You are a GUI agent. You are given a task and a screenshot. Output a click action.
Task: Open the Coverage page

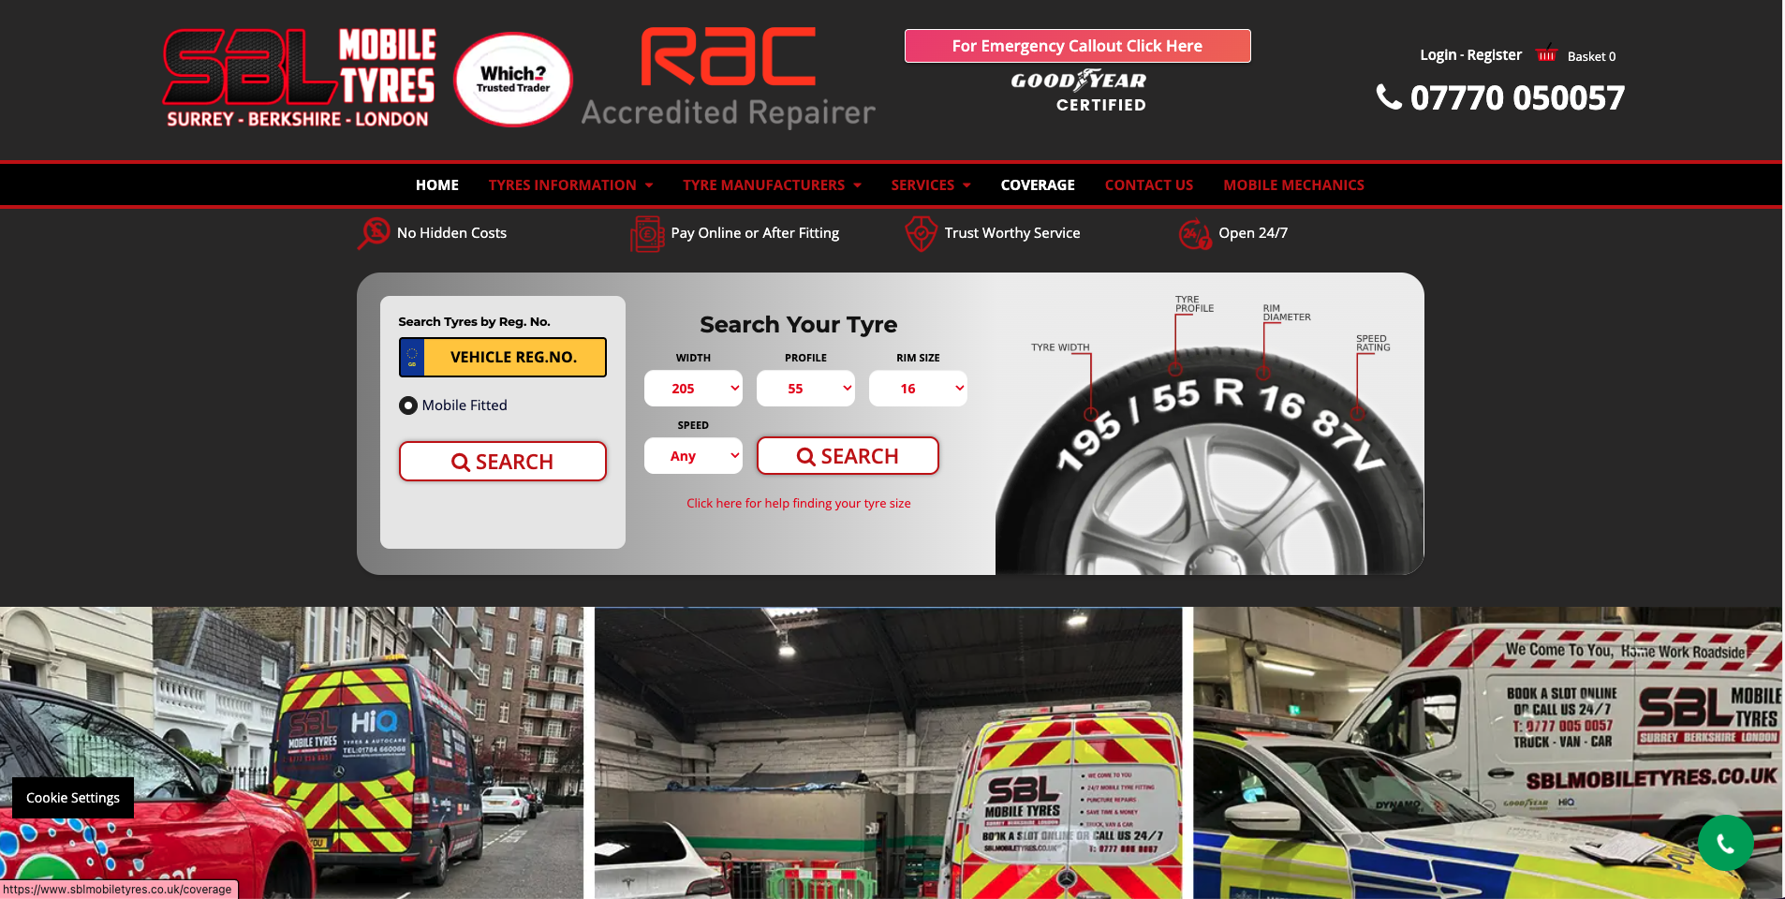coord(1038,185)
